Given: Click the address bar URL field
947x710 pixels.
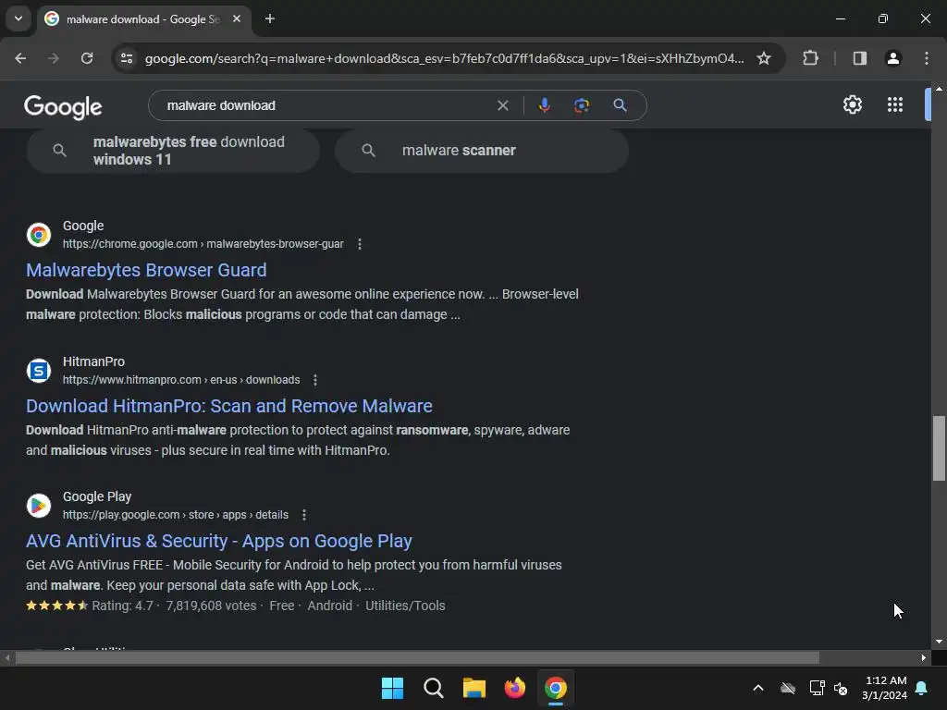Looking at the screenshot, I should pyautogui.click(x=444, y=58).
